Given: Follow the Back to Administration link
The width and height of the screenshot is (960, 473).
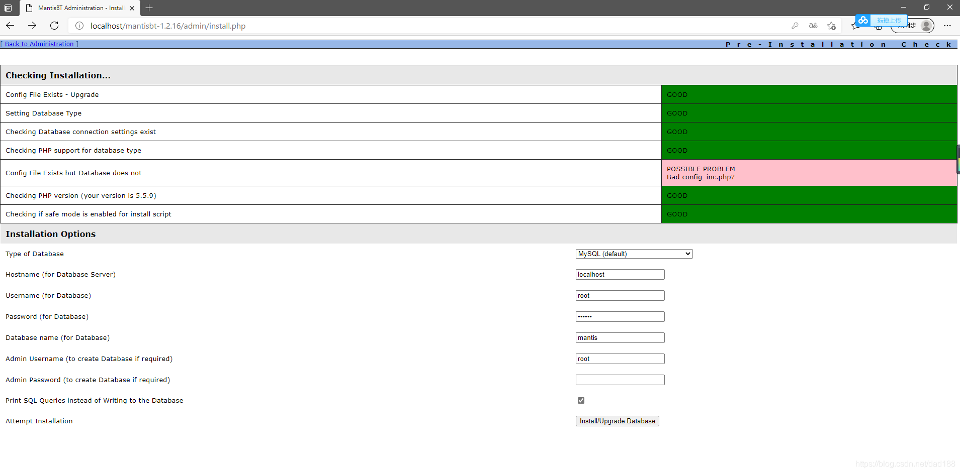Looking at the screenshot, I should pos(39,44).
